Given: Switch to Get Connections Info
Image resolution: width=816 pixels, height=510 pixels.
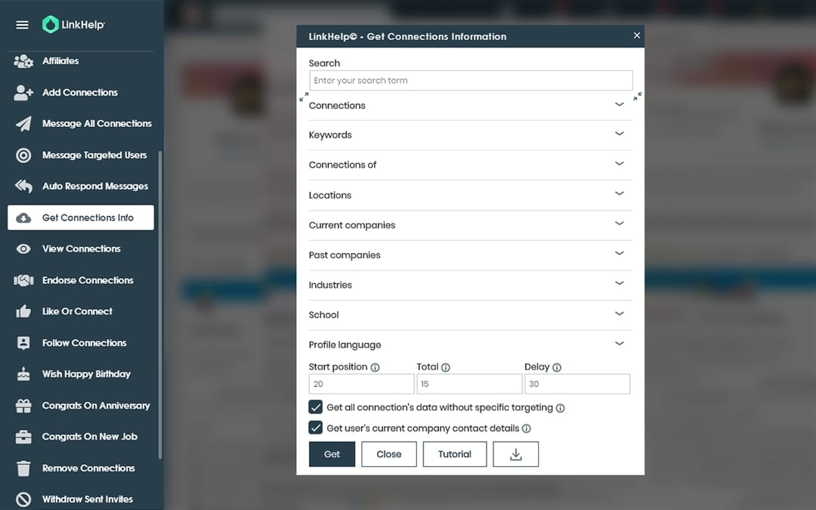Looking at the screenshot, I should 80,217.
